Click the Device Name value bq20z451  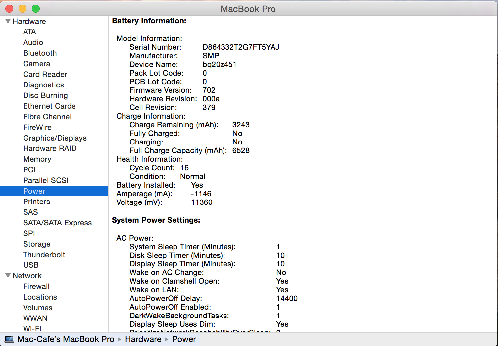[220, 64]
